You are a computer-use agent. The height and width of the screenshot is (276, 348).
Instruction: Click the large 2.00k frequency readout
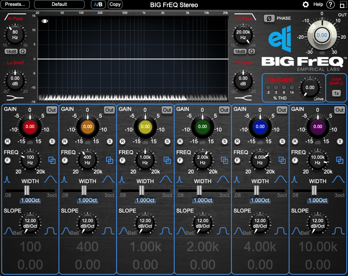point(203,247)
